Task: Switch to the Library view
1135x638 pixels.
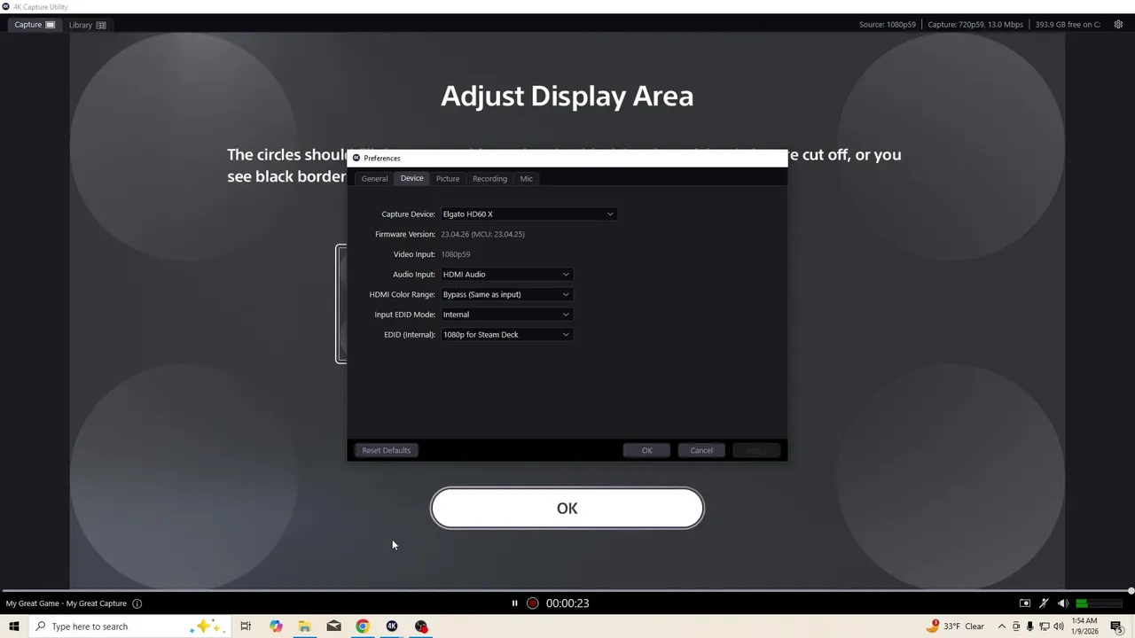Action: 87,25
